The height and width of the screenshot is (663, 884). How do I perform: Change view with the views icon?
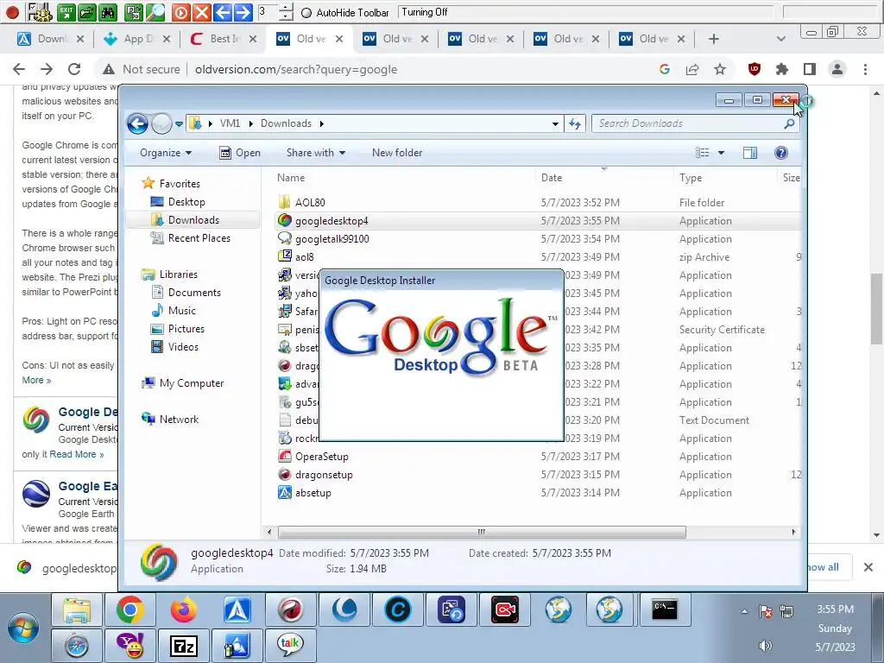pyautogui.click(x=703, y=153)
